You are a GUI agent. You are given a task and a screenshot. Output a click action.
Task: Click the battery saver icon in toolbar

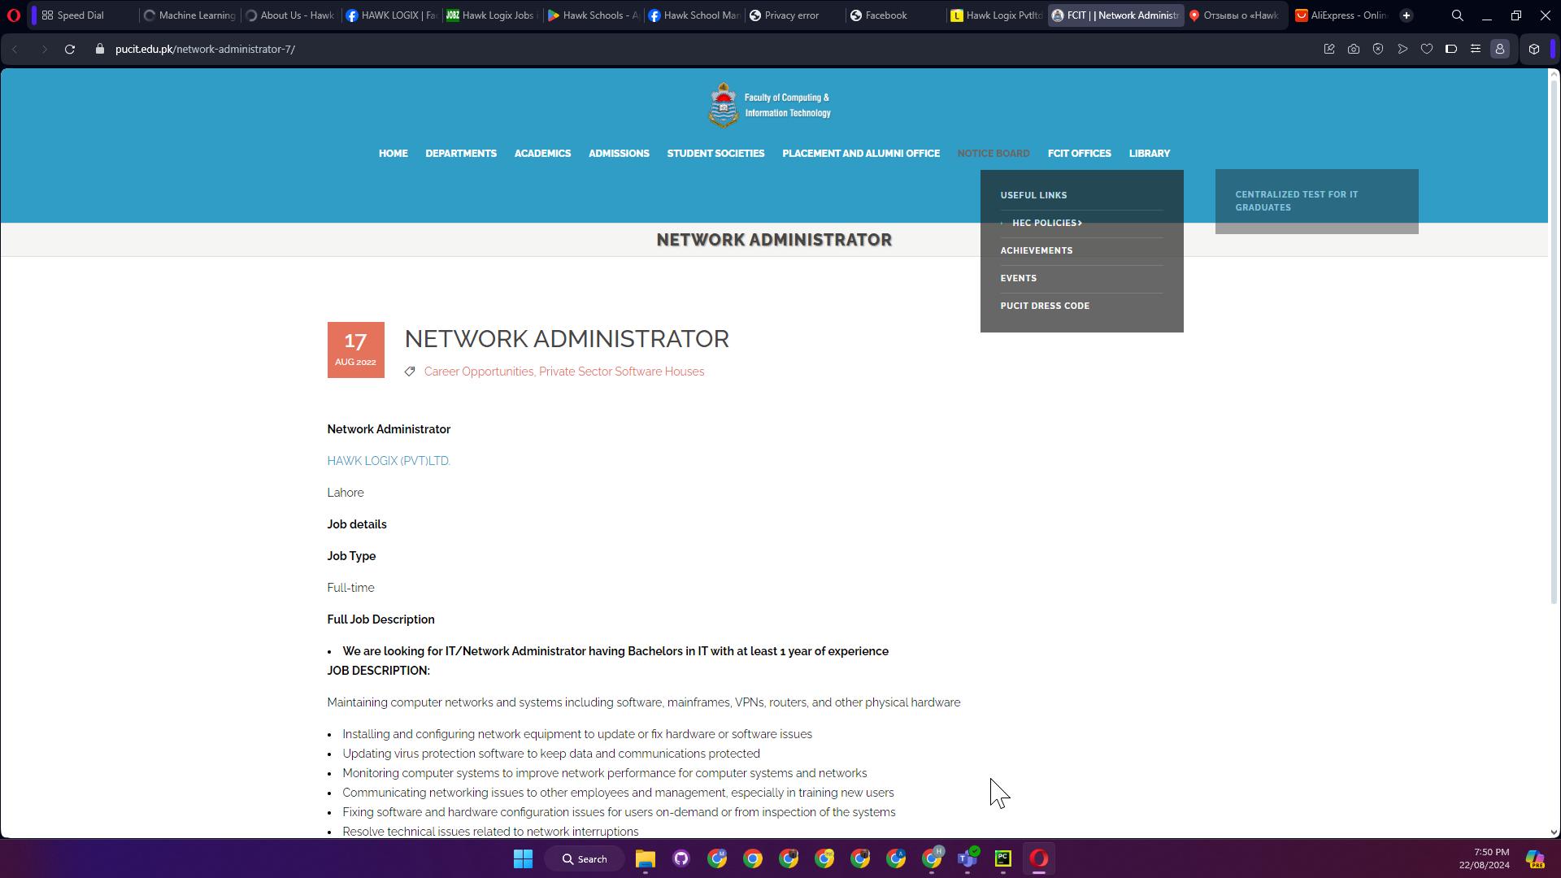coord(1451,49)
